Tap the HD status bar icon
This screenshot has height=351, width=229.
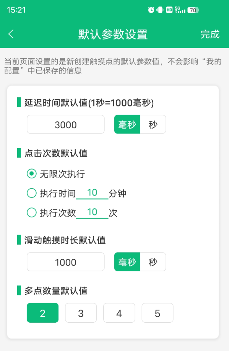pos(169,10)
